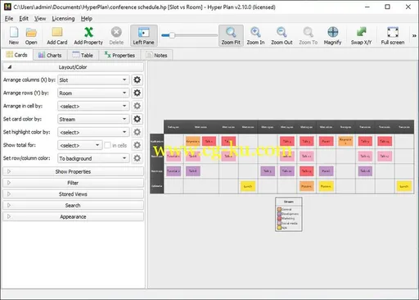Activate the Magnify tool
The image size is (419, 300).
[x=332, y=35]
